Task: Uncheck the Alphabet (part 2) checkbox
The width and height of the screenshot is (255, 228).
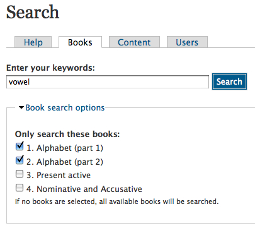Action: tap(20, 160)
